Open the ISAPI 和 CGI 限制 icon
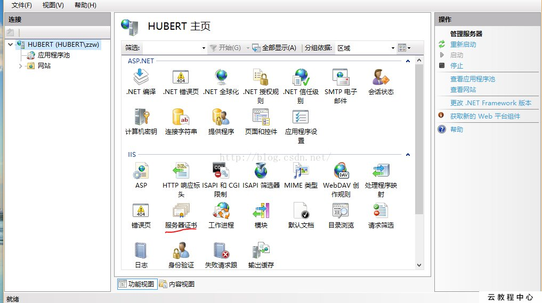The height and width of the screenshot is (303, 542). tap(221, 171)
